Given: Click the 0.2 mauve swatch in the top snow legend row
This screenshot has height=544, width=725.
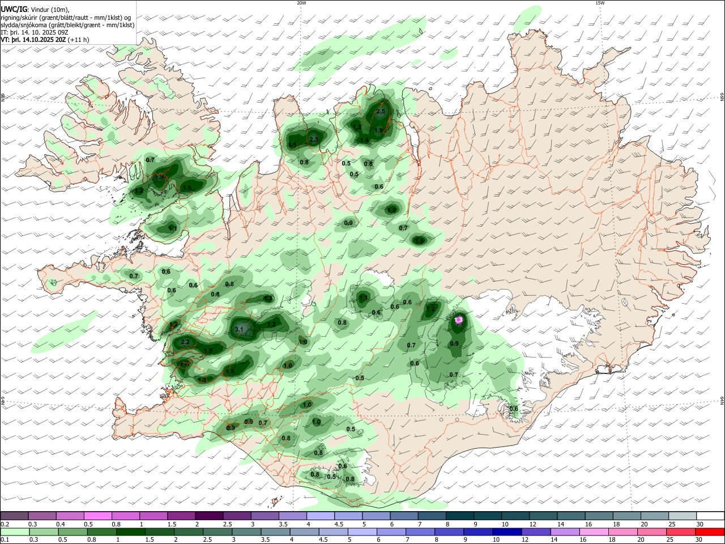Looking at the screenshot, I should (x=14, y=516).
